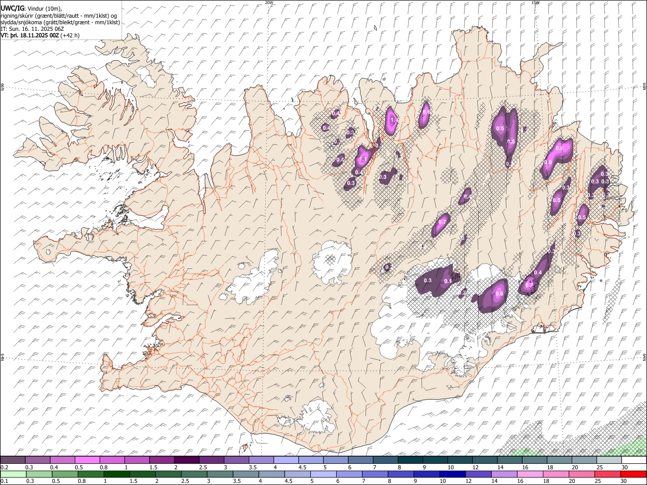The height and width of the screenshot is (485, 647).
Task: Select the '15W' longitude label
Action: pyautogui.click(x=535, y=3)
